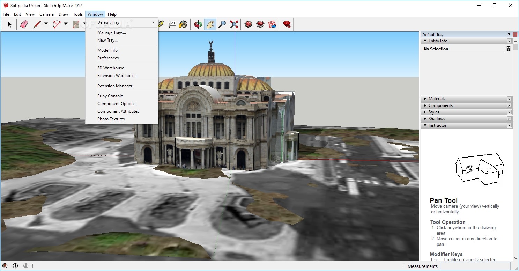The height and width of the screenshot is (271, 519).
Task: Select the Rectangle shape tool
Action: pyautogui.click(x=76, y=24)
